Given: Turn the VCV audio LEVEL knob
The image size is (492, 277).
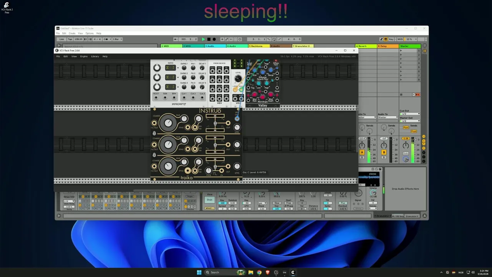Looking at the screenshot, I should pos(238,79).
